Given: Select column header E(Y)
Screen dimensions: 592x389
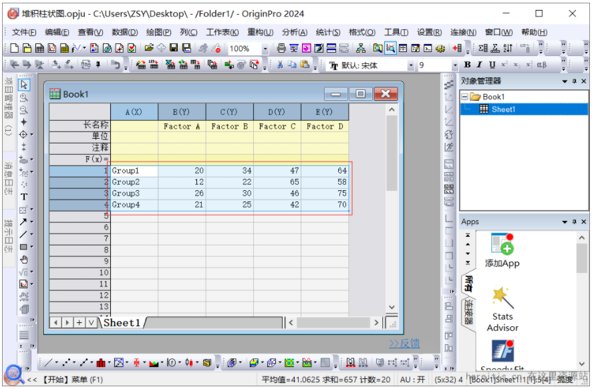Looking at the screenshot, I should pyautogui.click(x=324, y=112).
